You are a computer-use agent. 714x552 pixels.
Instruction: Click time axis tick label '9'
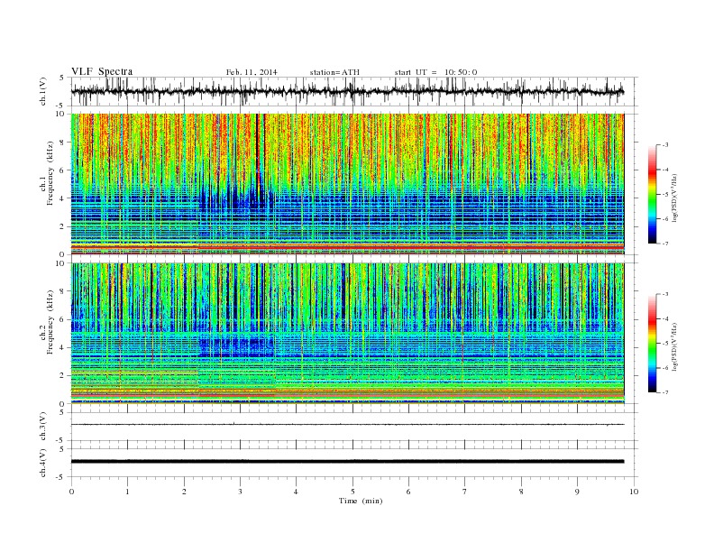click(x=577, y=492)
